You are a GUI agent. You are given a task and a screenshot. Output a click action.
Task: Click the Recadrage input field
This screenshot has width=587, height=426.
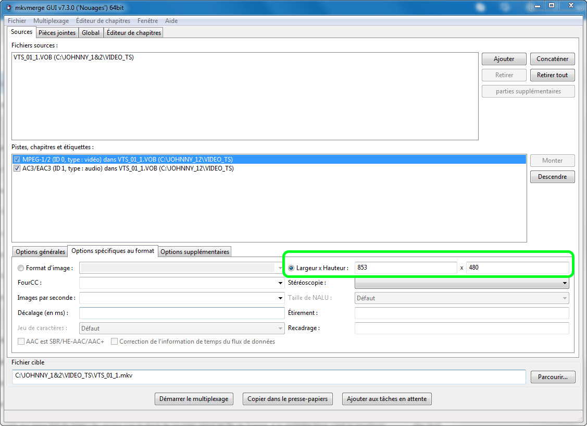click(x=462, y=328)
